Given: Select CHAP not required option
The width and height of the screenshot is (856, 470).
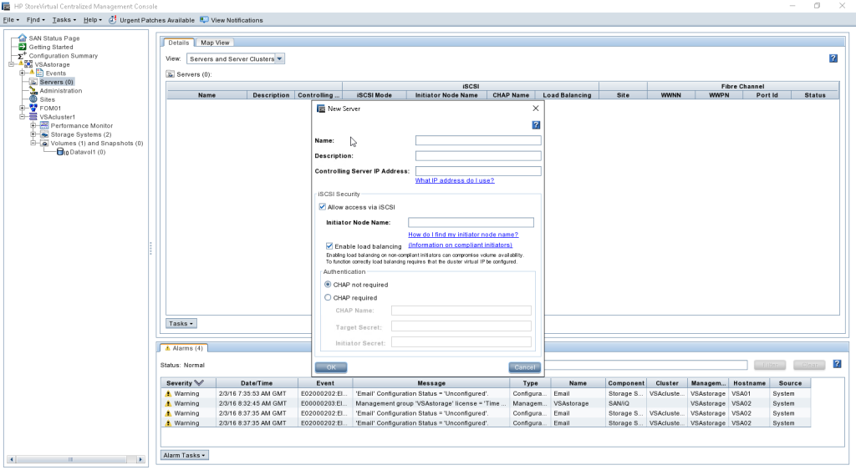Looking at the screenshot, I should click(328, 284).
